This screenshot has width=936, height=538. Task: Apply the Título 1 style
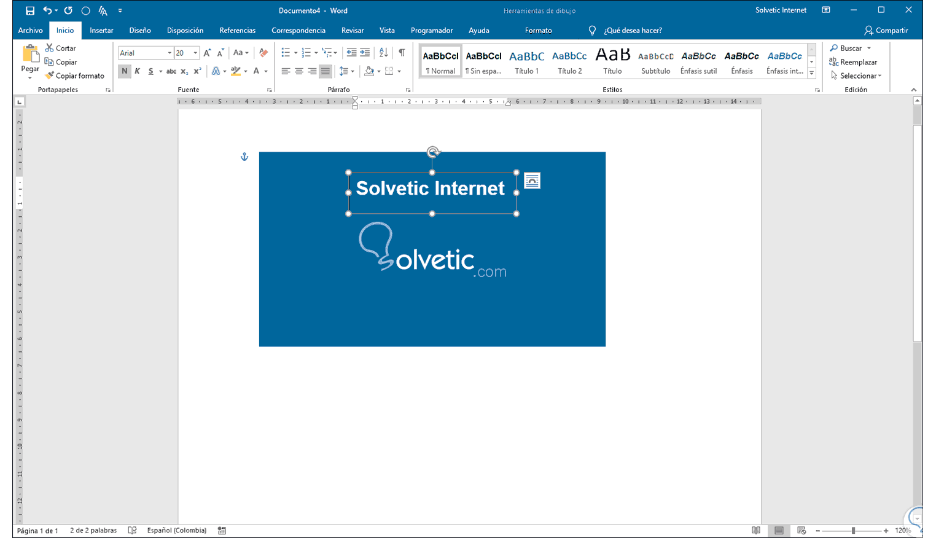click(x=526, y=61)
